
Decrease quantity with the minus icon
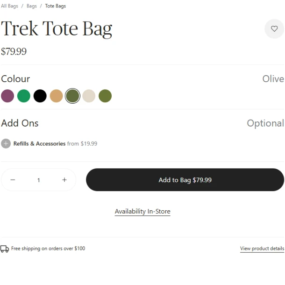pos(13,180)
